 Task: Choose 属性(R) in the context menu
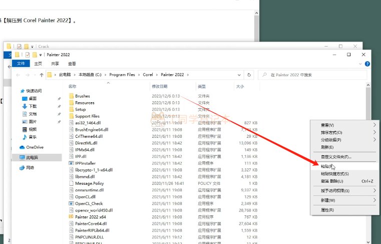(327, 210)
